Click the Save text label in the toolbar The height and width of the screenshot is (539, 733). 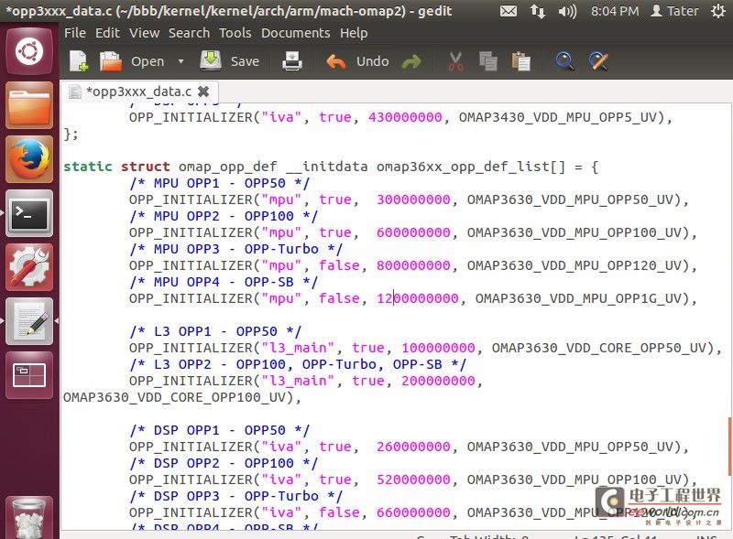(x=245, y=61)
